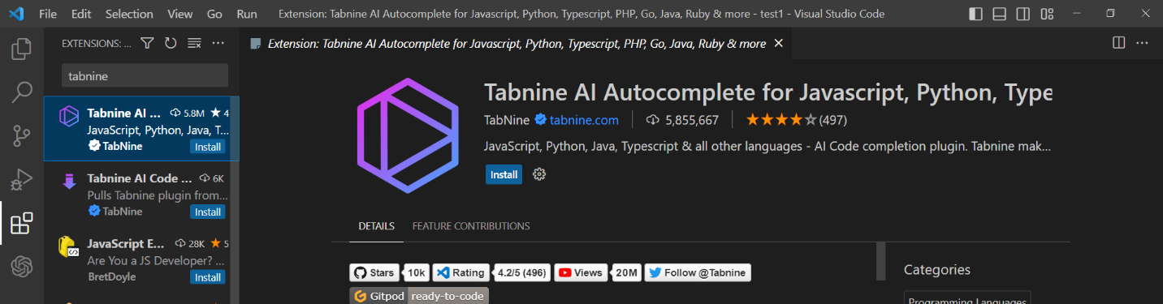Open the Search view in activity bar
The height and width of the screenshot is (304, 1163).
click(x=21, y=92)
